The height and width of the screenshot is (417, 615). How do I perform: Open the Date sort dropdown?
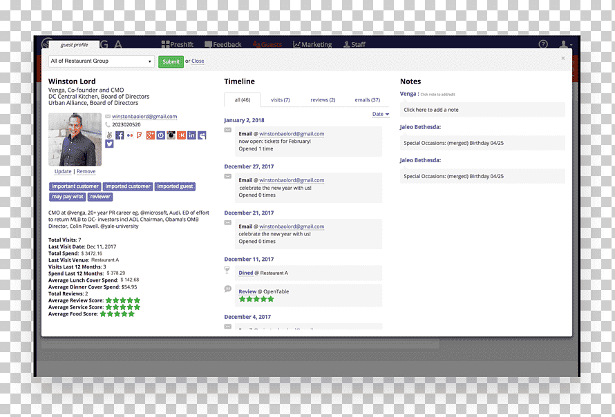381,114
